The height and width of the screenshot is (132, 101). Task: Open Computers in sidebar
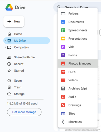[x=27, y=47]
